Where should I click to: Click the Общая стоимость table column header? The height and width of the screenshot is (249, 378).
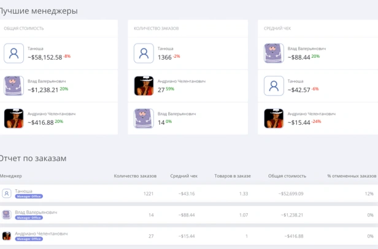click(x=287, y=176)
